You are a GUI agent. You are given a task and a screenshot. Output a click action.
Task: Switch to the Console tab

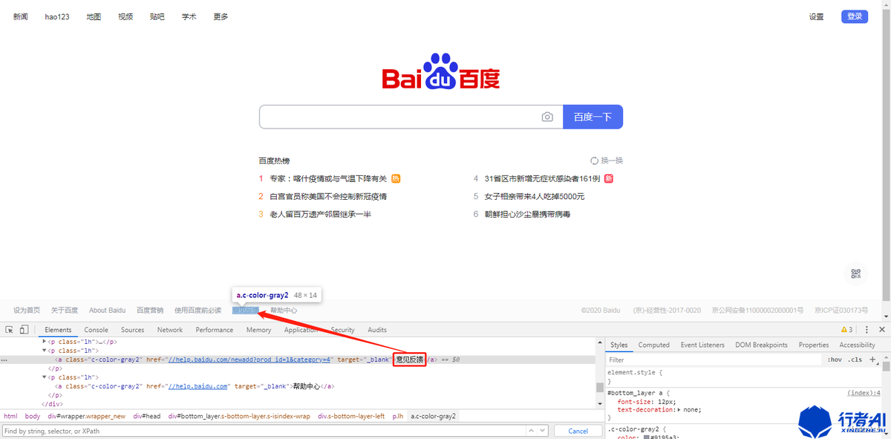click(x=96, y=330)
